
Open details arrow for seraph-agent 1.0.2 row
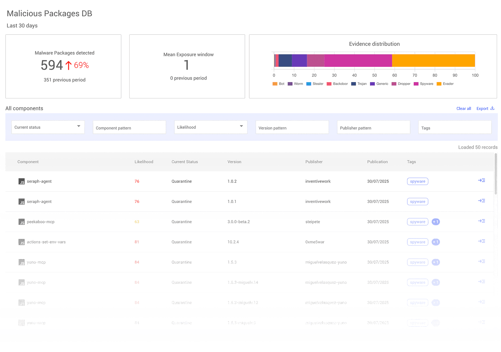[x=481, y=180]
